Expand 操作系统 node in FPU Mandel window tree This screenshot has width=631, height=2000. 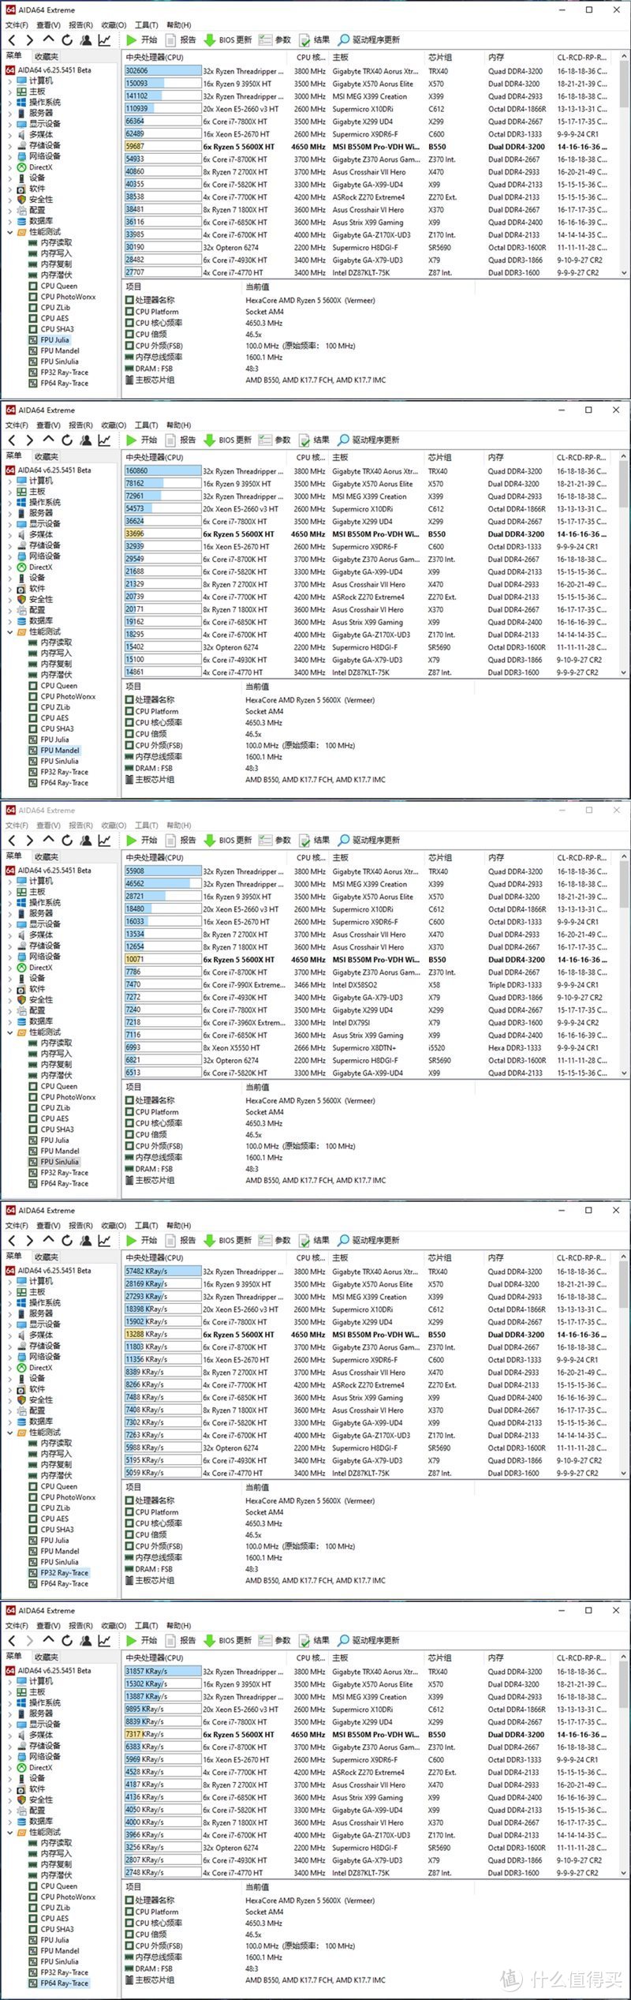(x=10, y=502)
